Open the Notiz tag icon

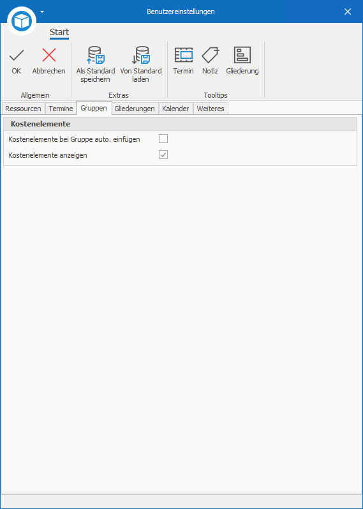click(x=211, y=55)
